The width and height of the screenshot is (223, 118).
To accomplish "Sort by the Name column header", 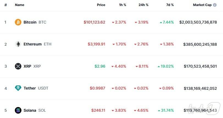I will click(19, 5).
